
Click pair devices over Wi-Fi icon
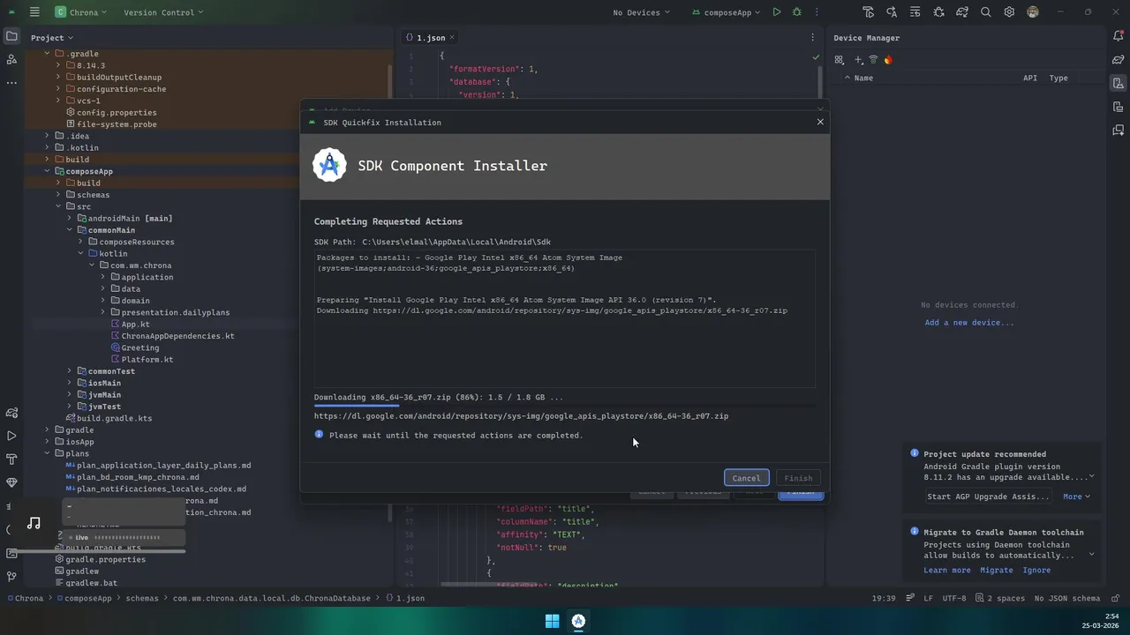click(873, 60)
